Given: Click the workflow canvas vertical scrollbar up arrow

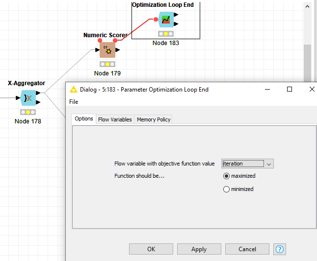Looking at the screenshot, I should (307, 7).
